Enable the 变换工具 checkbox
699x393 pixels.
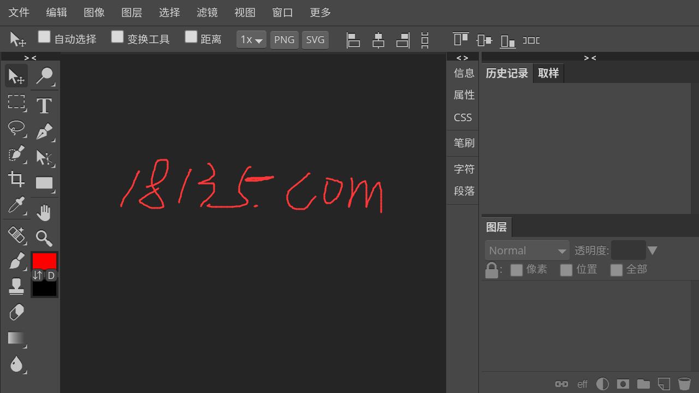click(x=117, y=37)
